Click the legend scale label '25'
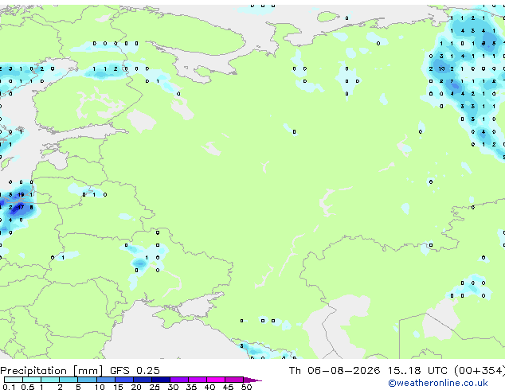Image resolution: width=505 pixels, height=390 pixels. [155, 387]
